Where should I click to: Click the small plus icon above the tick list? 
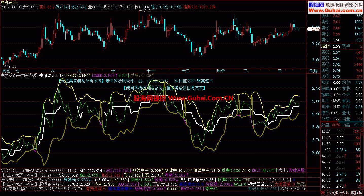362,130
